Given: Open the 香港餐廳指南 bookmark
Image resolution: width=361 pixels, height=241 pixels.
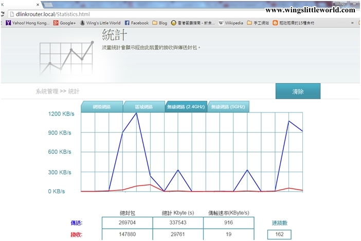Looking at the screenshot, I should (193, 23).
